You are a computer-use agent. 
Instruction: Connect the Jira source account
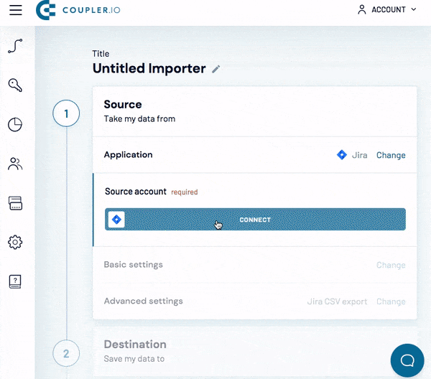click(x=255, y=219)
